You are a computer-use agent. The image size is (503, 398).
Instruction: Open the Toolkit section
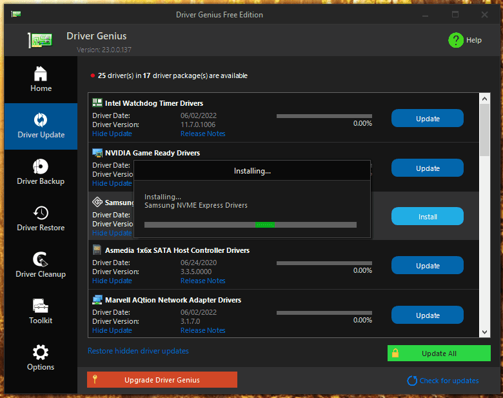click(x=41, y=312)
